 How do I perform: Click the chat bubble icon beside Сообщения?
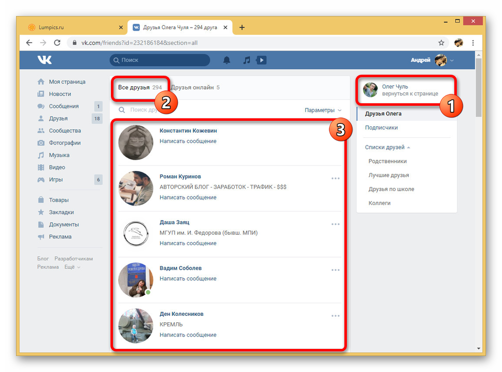pyautogui.click(x=41, y=106)
